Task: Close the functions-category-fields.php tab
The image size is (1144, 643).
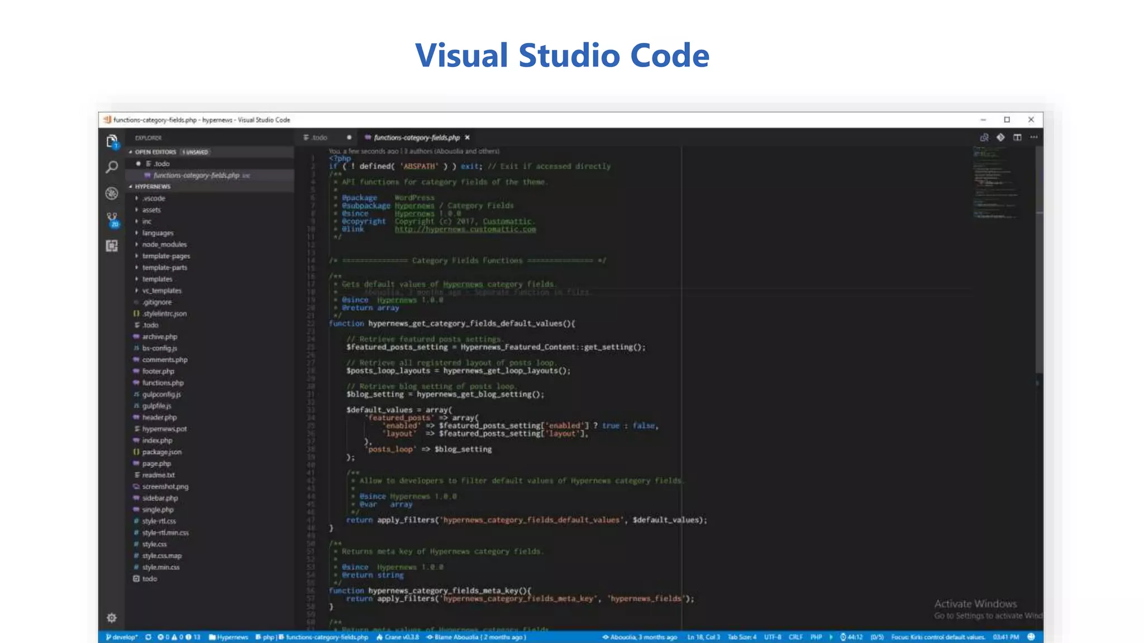Action: 468,137
